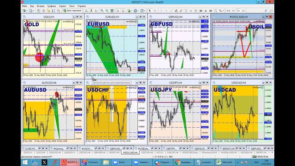Image resolution: width=295 pixels, height=166 pixels.
Task: Zoom out on the chart
Action: [106, 11]
